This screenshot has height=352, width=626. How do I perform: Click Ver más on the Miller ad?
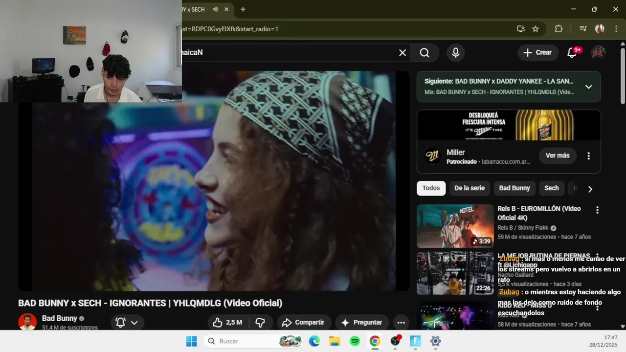pyautogui.click(x=558, y=155)
